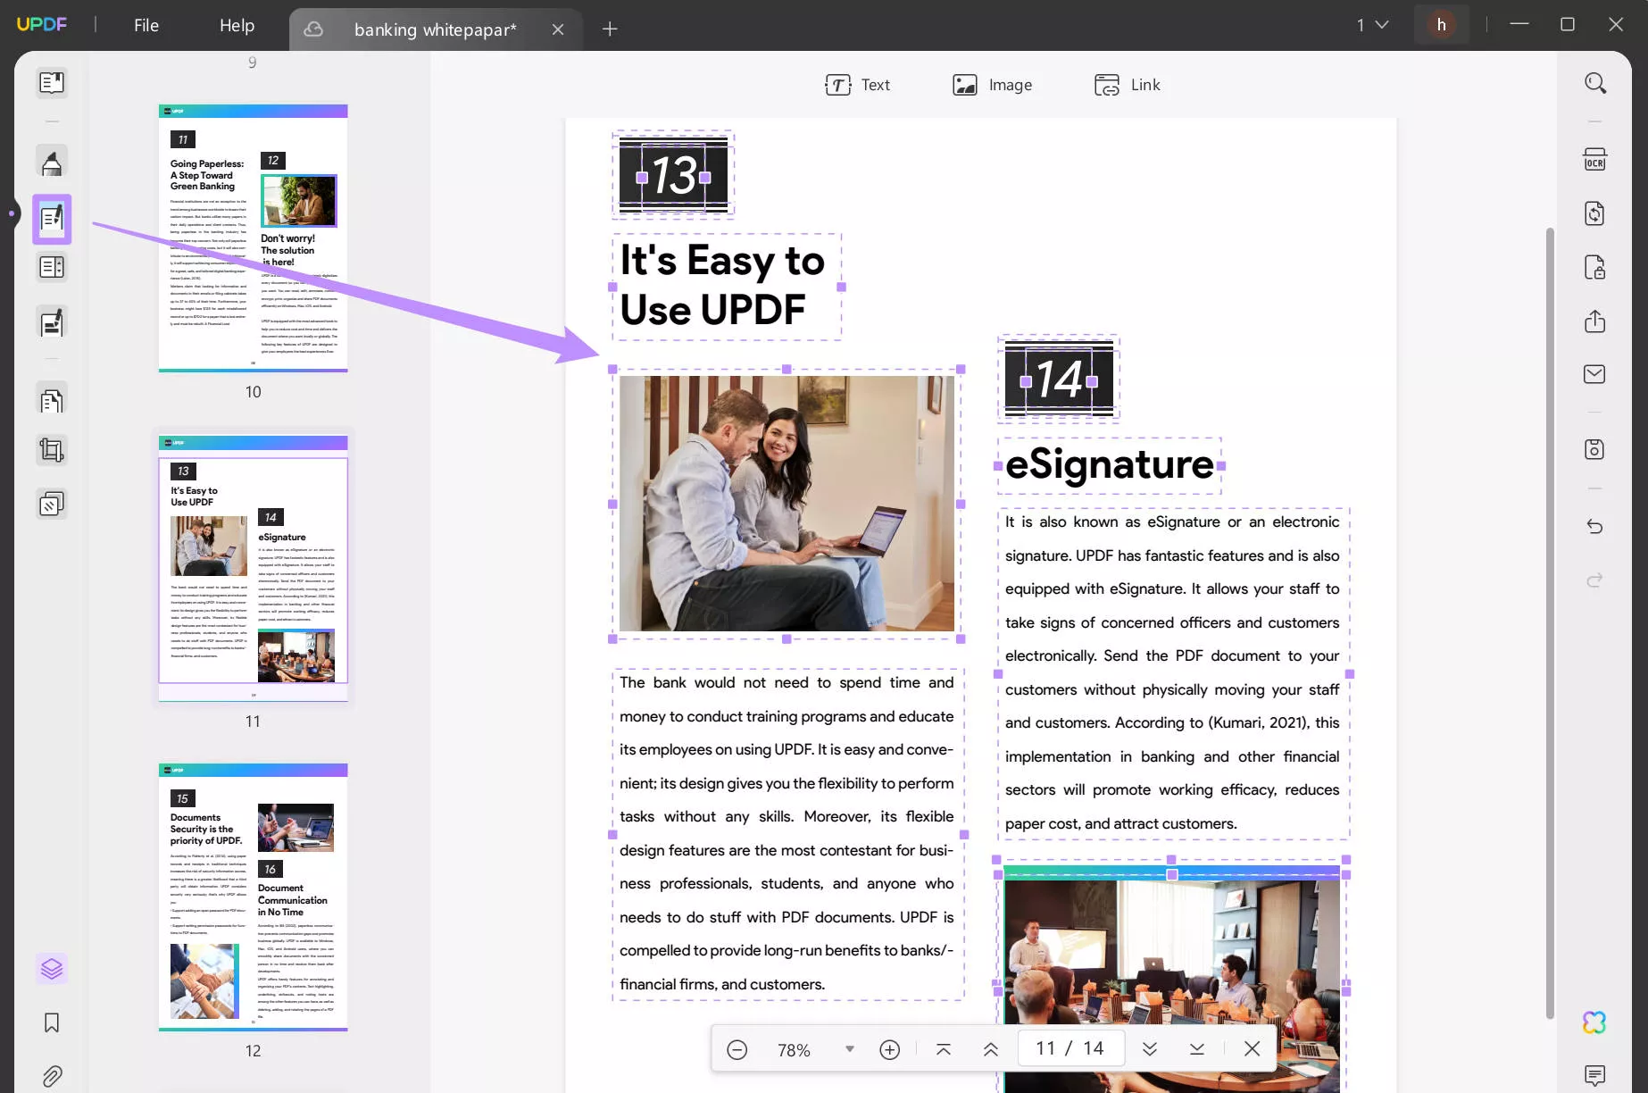Open the Protect PDF lock icon
This screenshot has height=1093, width=1648.
(x=1595, y=267)
